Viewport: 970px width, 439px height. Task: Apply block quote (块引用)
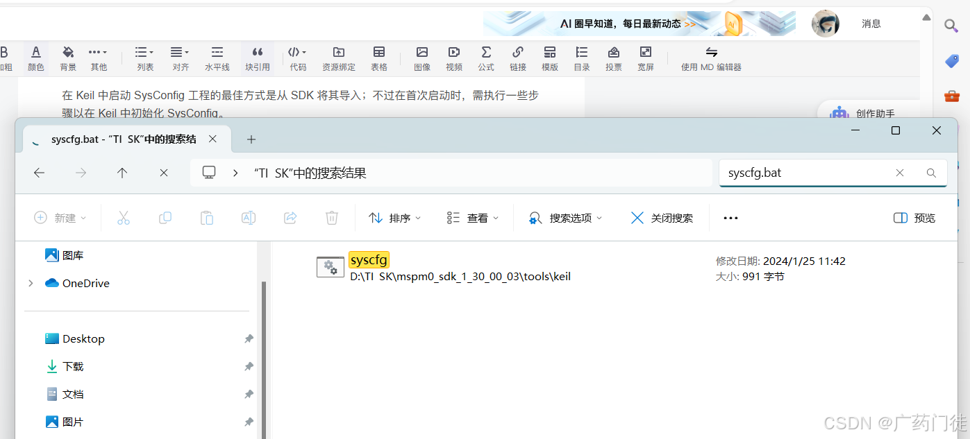258,58
